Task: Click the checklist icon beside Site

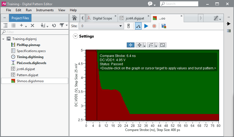Action: point(129,26)
